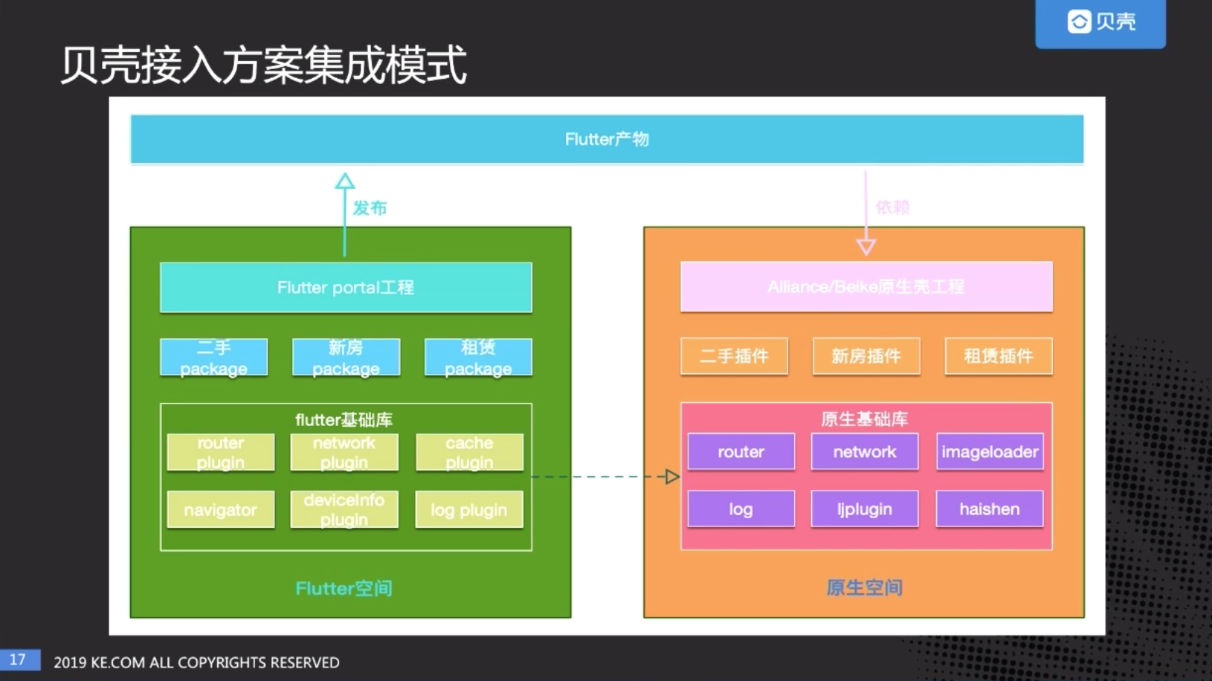Click the slide page number 17
This screenshot has height=681, width=1212.
pyautogui.click(x=18, y=659)
